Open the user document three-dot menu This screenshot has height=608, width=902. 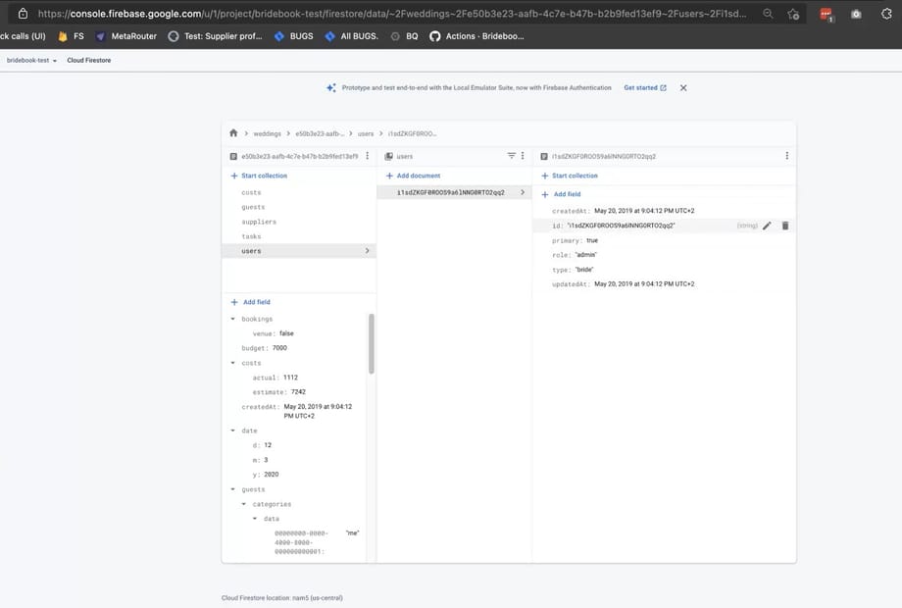pos(786,156)
